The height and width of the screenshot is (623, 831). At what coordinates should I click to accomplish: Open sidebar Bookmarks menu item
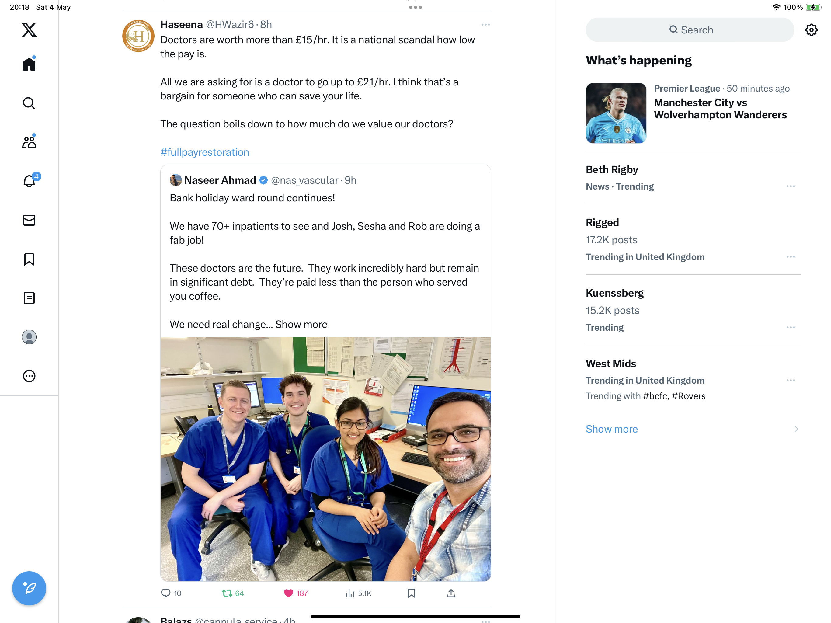29,259
